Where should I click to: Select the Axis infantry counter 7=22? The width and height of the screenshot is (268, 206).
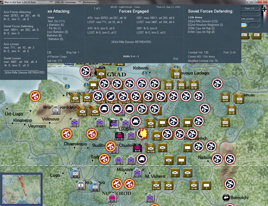(131, 135)
